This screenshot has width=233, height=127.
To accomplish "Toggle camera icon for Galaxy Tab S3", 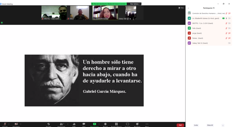I will click(x=229, y=43).
